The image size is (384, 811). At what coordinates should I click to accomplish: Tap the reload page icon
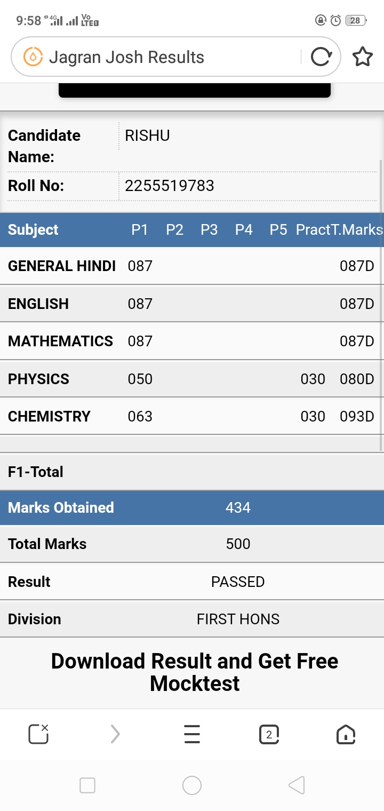point(321,57)
